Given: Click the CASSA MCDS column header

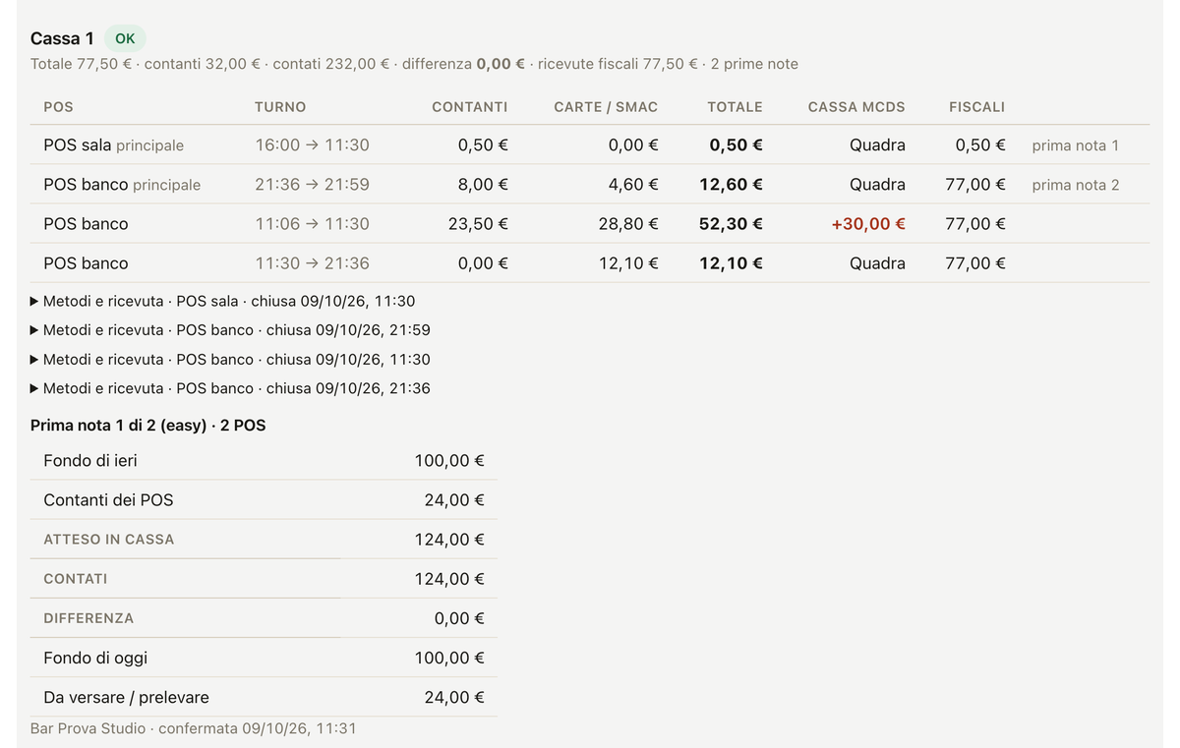Looking at the screenshot, I should coord(856,106).
